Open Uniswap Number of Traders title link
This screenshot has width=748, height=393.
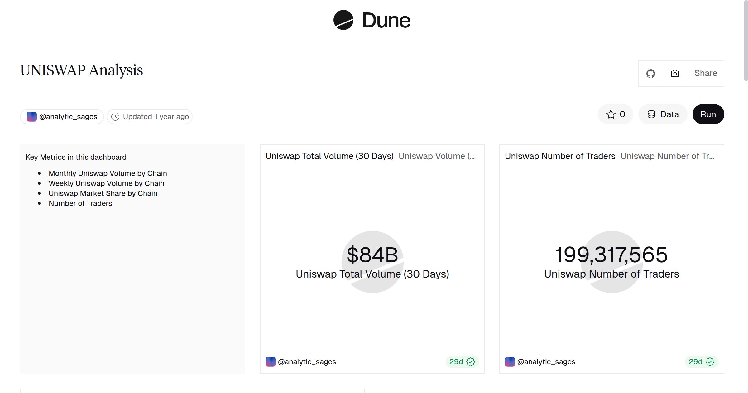click(560, 156)
